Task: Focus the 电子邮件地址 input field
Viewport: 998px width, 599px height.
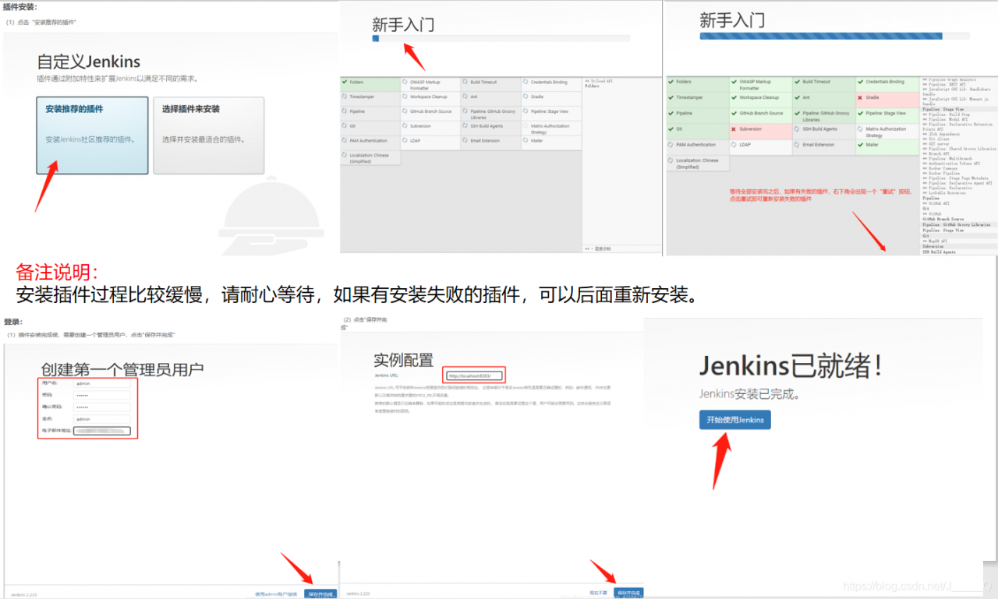Action: pos(102,431)
